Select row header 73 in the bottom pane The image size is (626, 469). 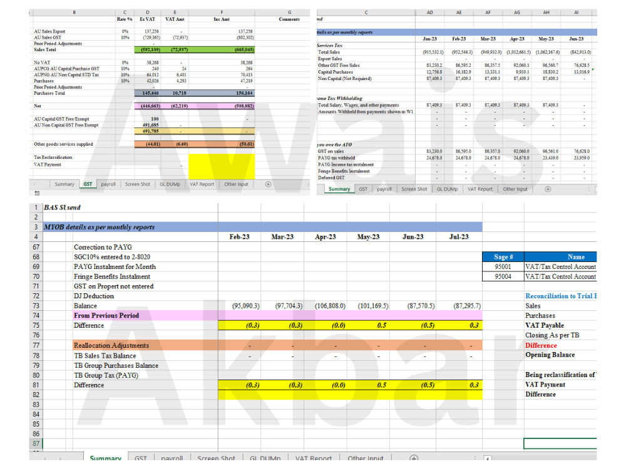coord(36,306)
